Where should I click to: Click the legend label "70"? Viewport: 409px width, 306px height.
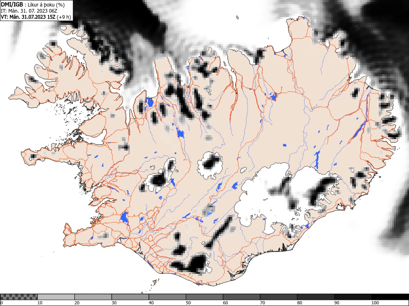click(x=262, y=303)
